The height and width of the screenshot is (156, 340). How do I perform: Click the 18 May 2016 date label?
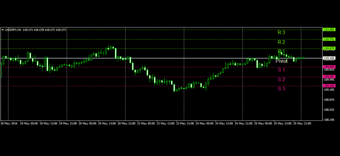[x=9, y=123]
